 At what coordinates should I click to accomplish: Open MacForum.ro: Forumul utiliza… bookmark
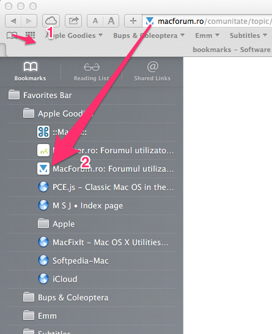tap(91, 169)
